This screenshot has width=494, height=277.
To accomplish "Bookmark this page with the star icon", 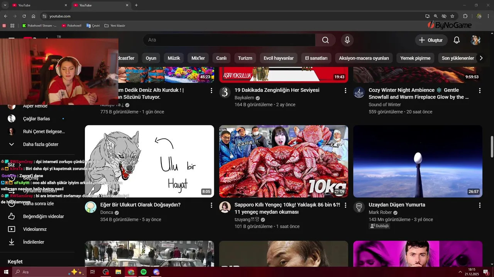I will (x=452, y=16).
